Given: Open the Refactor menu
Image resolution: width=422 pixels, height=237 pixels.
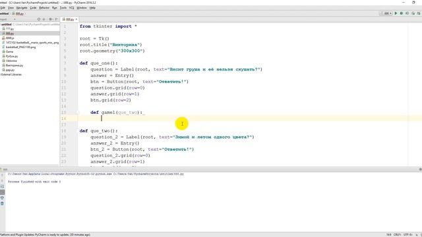Looking at the screenshot, I should click(44, 8).
